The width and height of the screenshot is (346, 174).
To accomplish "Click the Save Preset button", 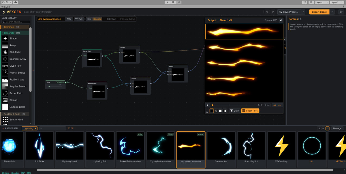I will click(x=289, y=12).
